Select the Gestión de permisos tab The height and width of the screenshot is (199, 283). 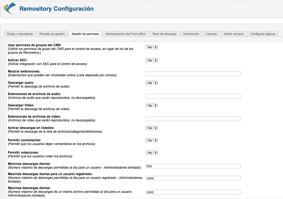click(85, 34)
